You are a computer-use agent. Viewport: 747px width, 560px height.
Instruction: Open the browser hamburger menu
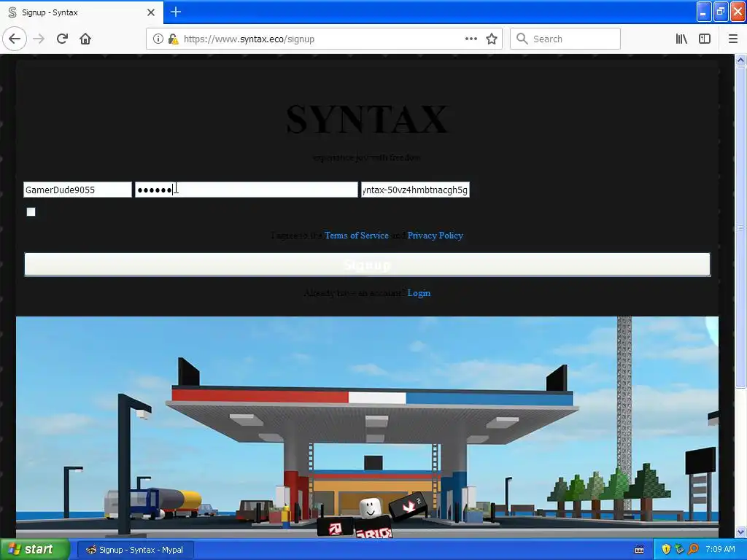tap(733, 39)
